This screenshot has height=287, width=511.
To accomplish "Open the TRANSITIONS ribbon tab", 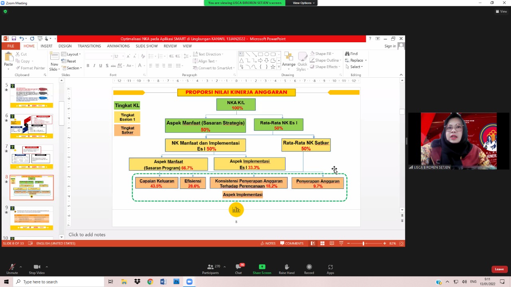I will point(89,46).
